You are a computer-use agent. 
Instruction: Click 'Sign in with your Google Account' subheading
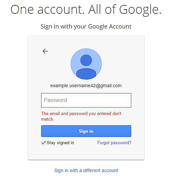coord(86,27)
